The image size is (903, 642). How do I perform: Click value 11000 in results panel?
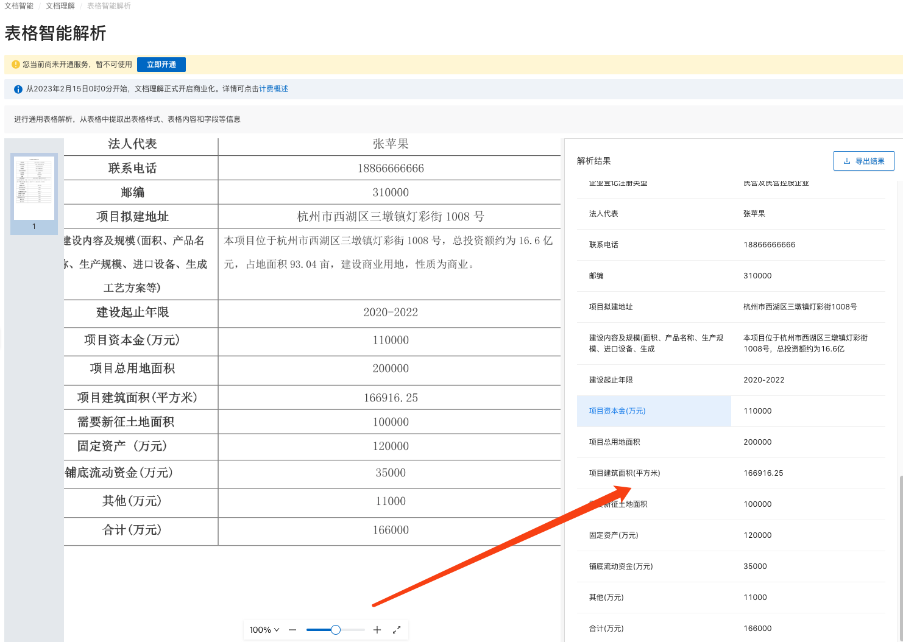coord(755,598)
